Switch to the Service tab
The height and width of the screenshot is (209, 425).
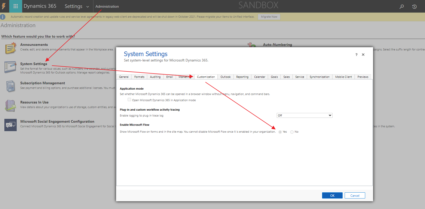click(300, 77)
